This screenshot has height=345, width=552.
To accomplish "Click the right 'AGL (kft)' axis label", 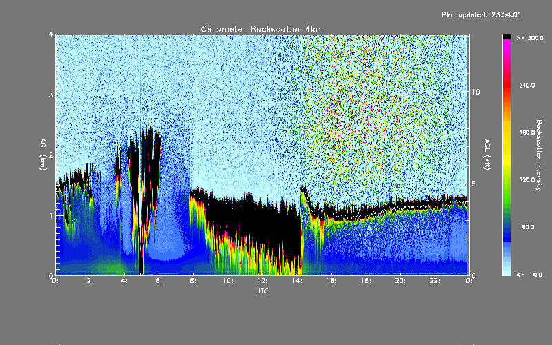I will tap(487, 155).
